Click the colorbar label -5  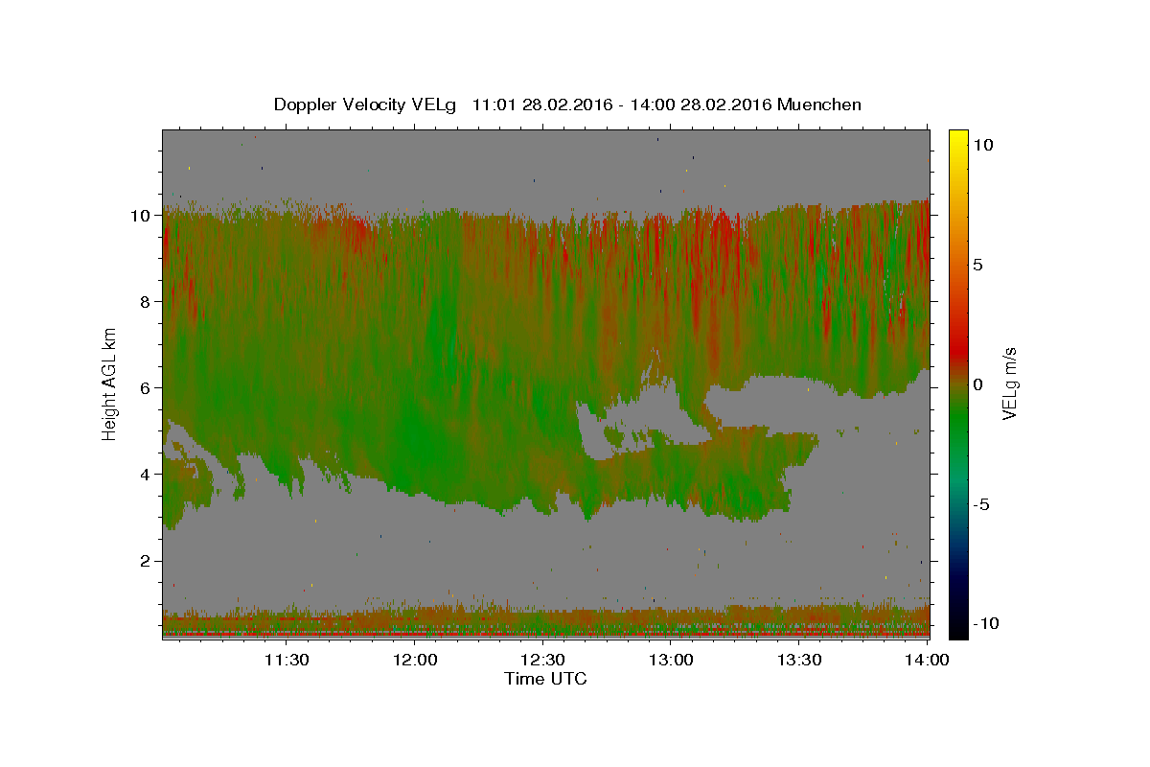[982, 504]
